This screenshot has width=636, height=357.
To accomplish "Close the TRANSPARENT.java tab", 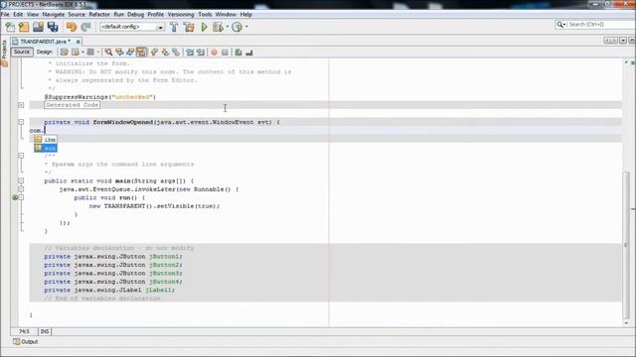I will point(79,42).
